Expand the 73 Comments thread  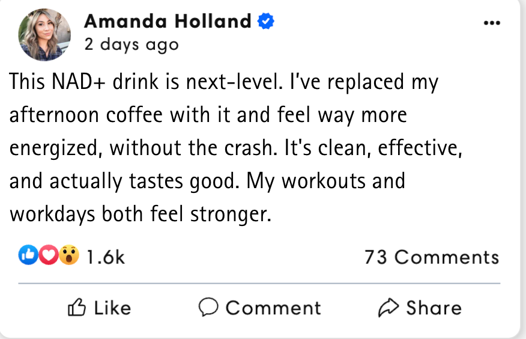click(432, 257)
